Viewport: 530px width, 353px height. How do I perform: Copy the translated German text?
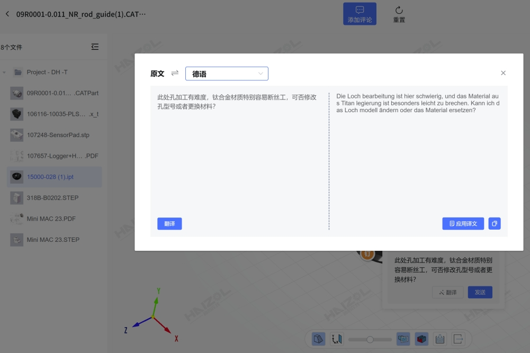pyautogui.click(x=494, y=223)
